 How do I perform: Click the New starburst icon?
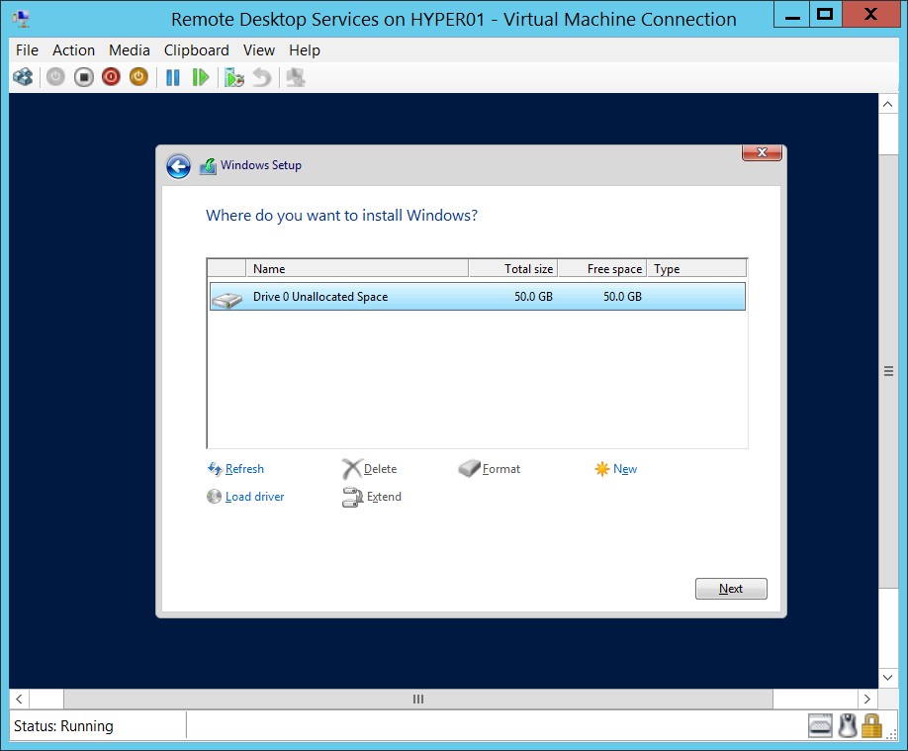(x=601, y=469)
